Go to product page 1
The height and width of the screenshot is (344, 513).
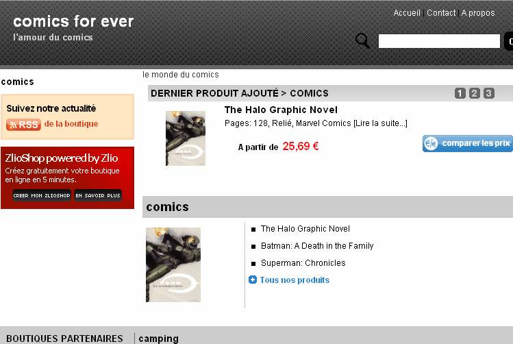[x=460, y=93]
